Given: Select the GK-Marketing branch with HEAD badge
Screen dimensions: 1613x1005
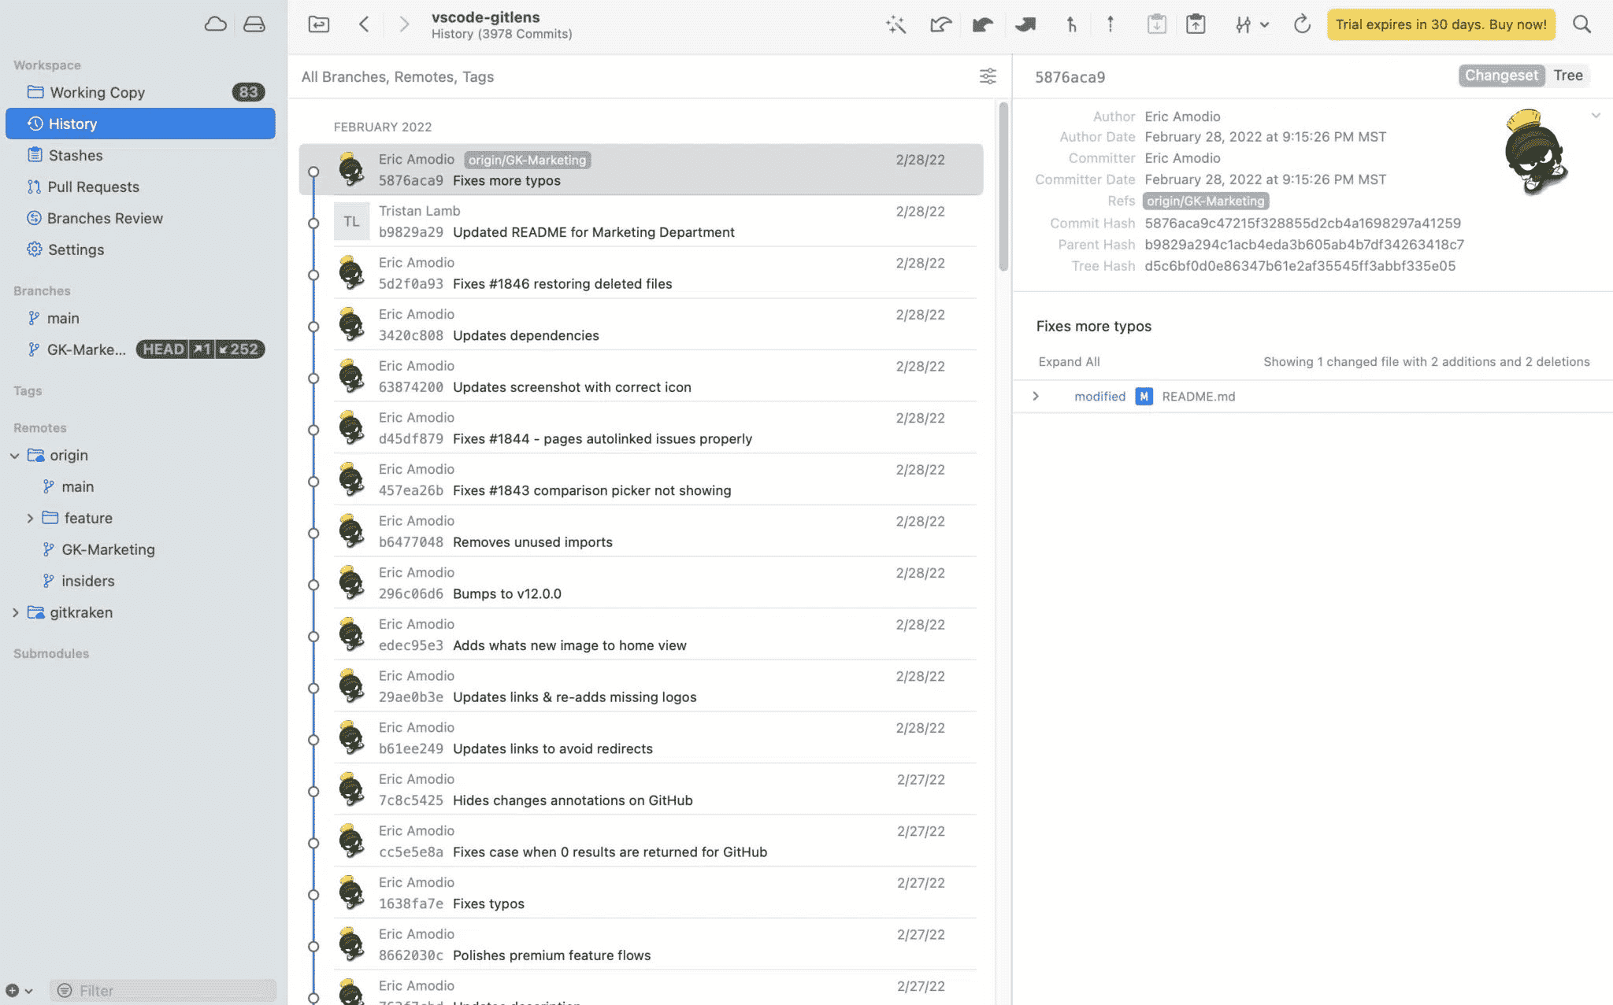Looking at the screenshot, I should (x=87, y=349).
